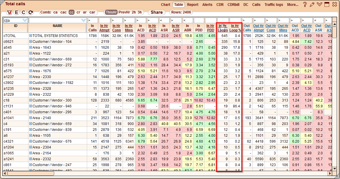Screen dimensions: 340x179
Task: Open the Alerts tab
Action: point(207,5)
